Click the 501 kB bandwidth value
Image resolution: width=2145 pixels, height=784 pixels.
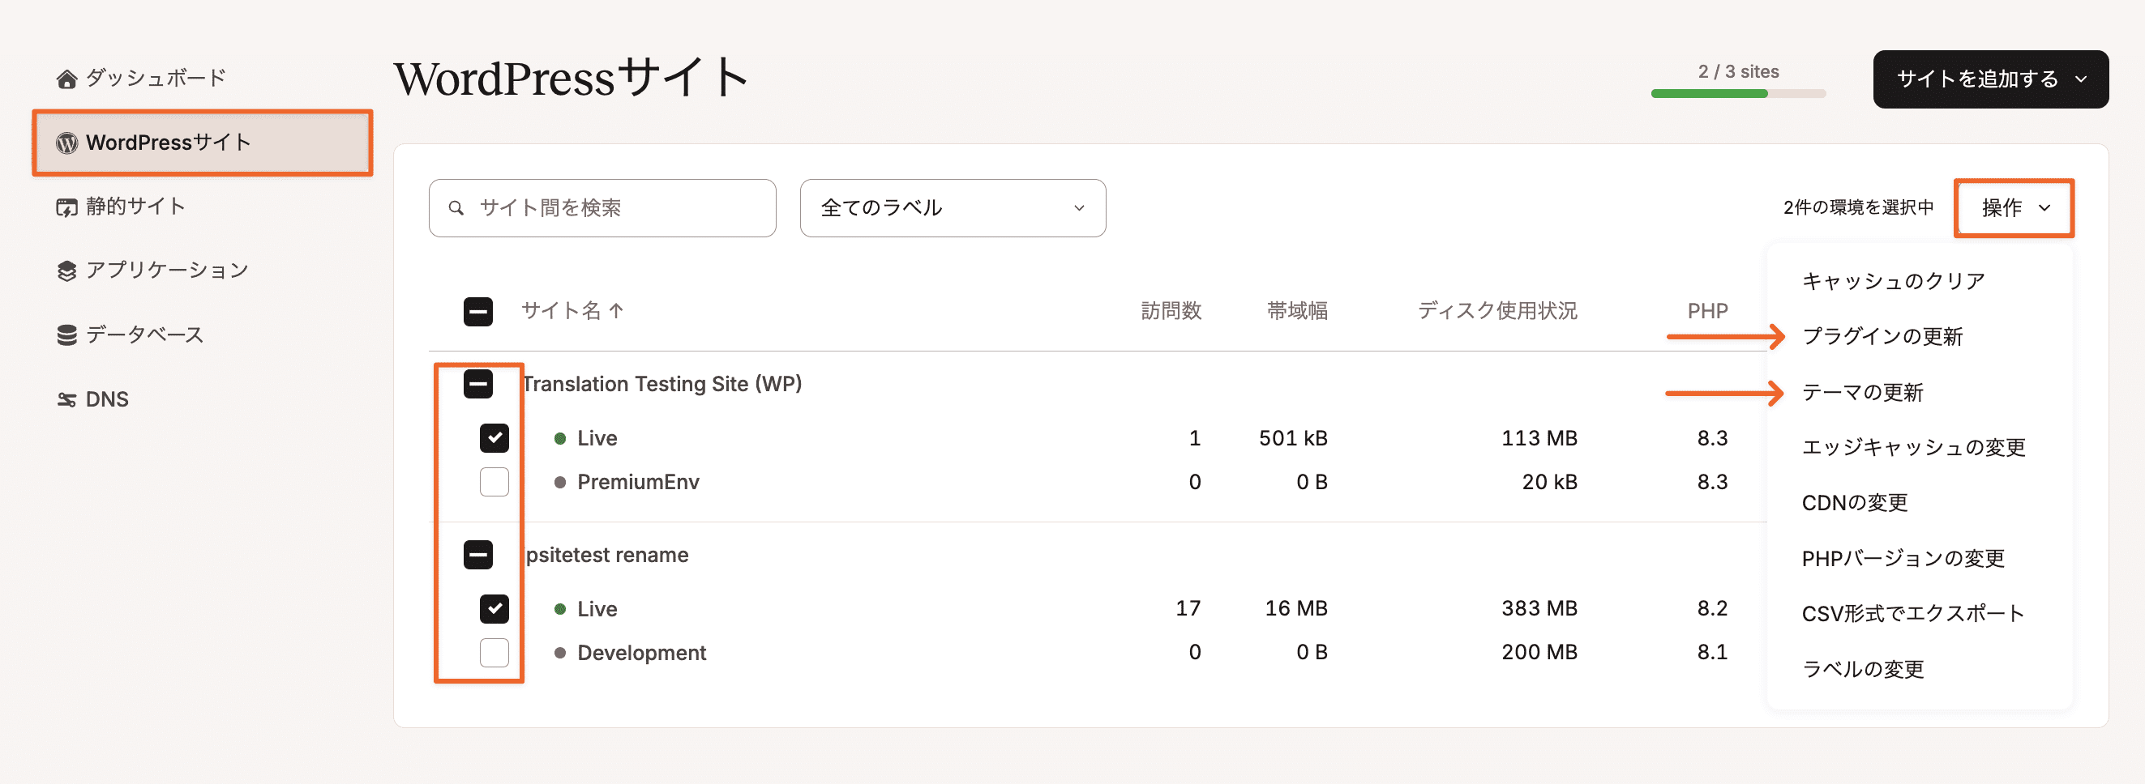click(x=1293, y=439)
